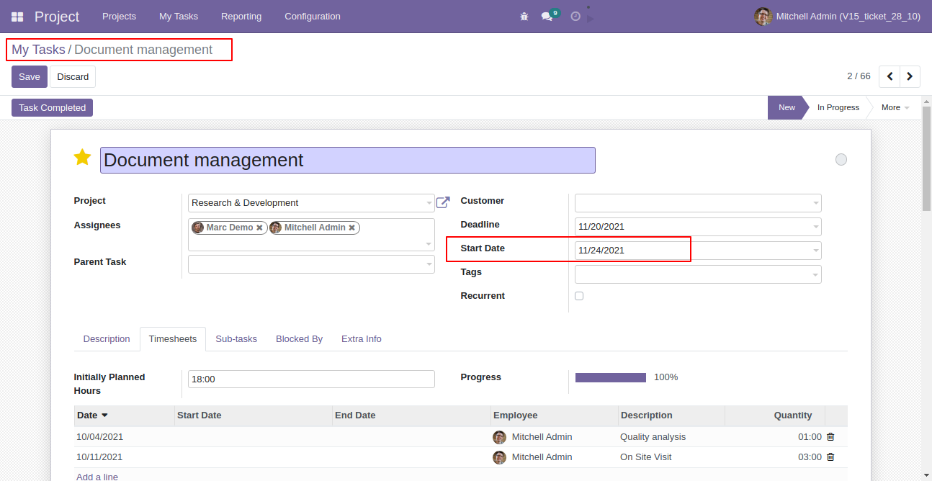This screenshot has width=932, height=481.
Task: Click the purple progress bar
Action: tap(611, 377)
